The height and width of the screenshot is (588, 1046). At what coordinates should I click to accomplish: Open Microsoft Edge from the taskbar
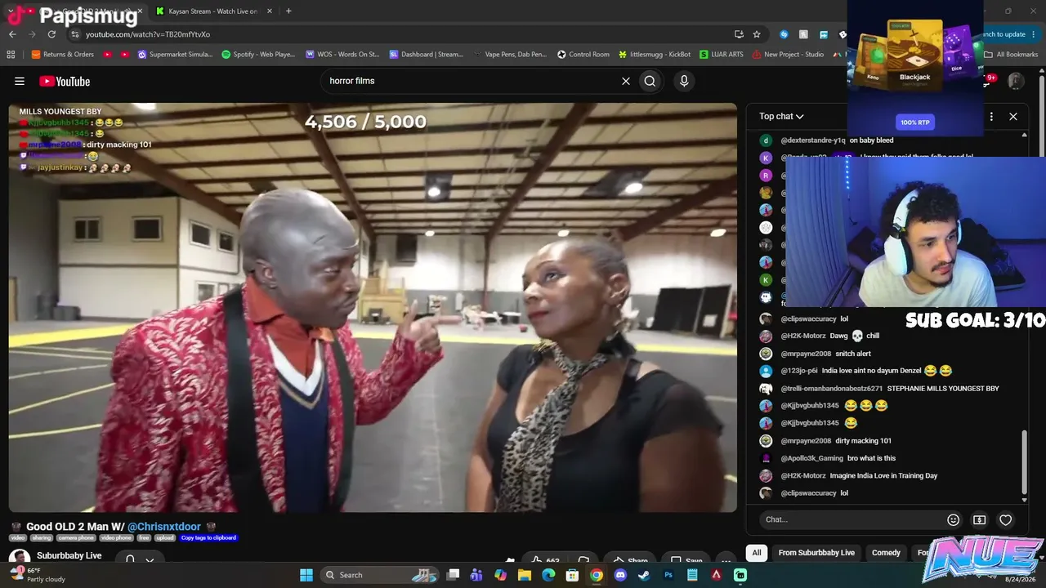click(548, 575)
